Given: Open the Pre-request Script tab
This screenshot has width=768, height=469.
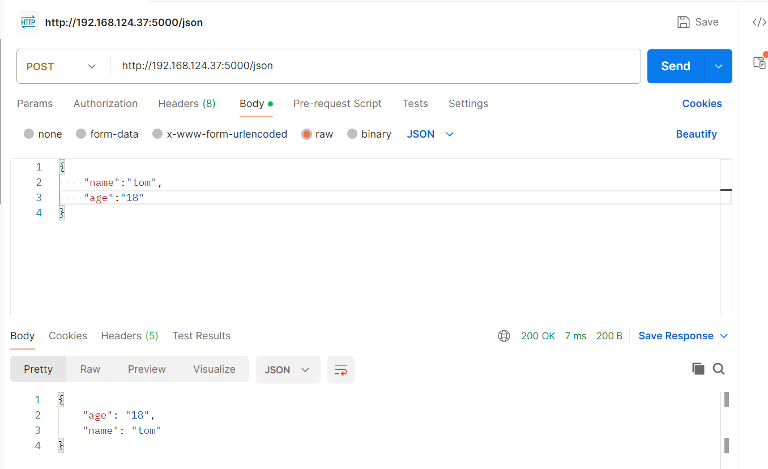Looking at the screenshot, I should 338,104.
